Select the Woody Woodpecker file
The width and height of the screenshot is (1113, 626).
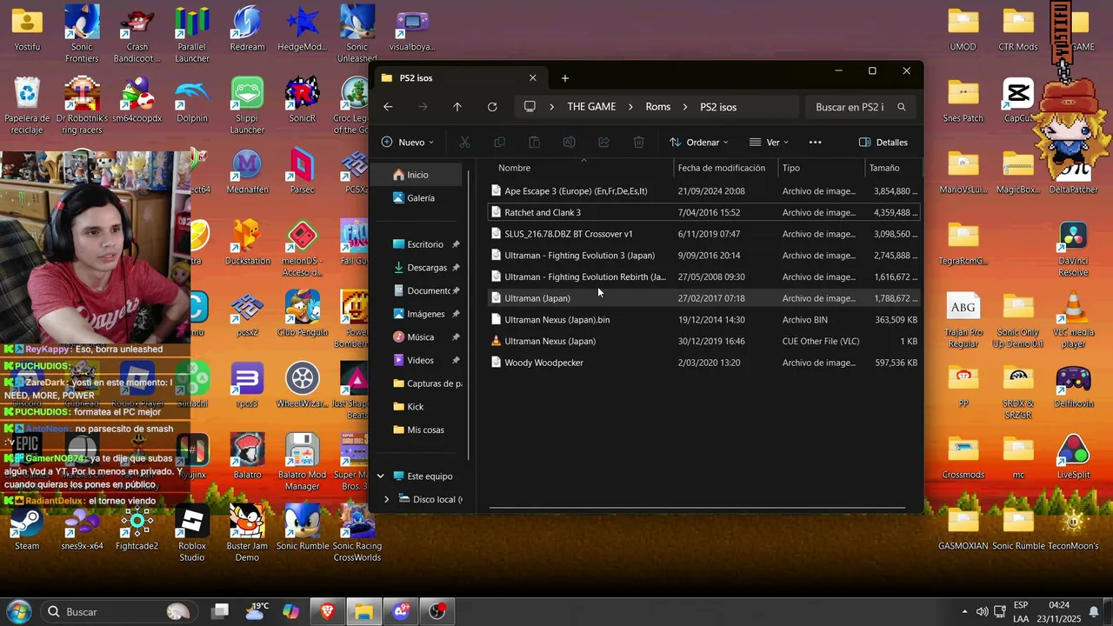pyautogui.click(x=704, y=363)
